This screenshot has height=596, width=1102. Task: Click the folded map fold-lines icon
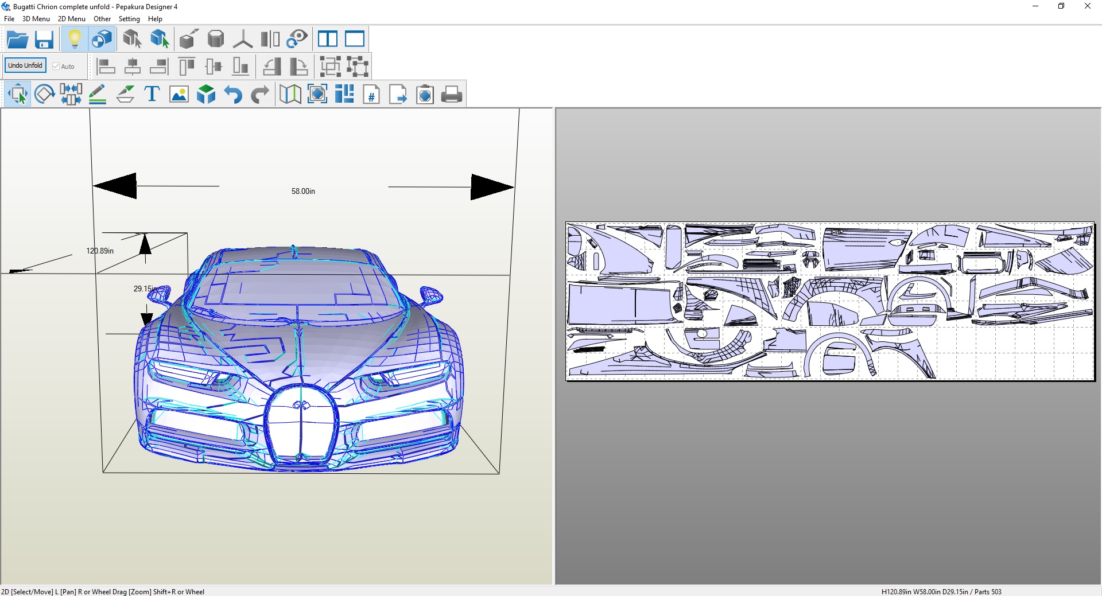[290, 94]
